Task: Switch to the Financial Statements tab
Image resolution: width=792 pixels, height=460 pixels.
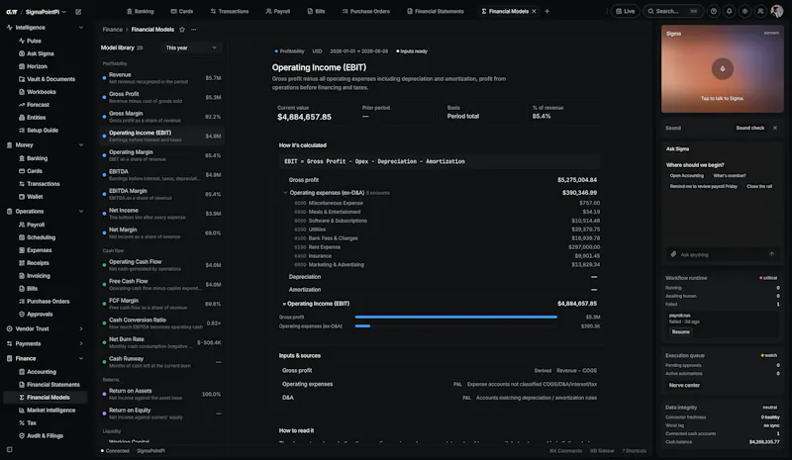Action: 435,11
